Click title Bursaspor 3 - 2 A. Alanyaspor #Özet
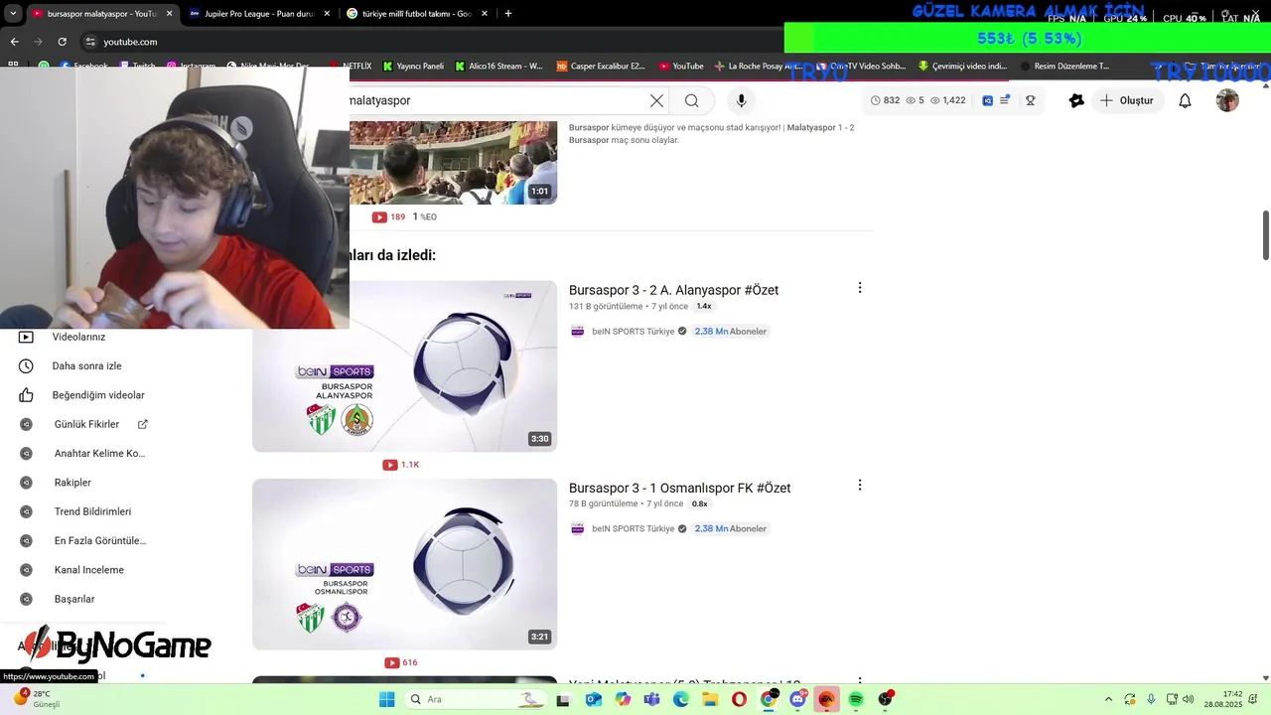This screenshot has height=715, width=1271. click(x=673, y=290)
